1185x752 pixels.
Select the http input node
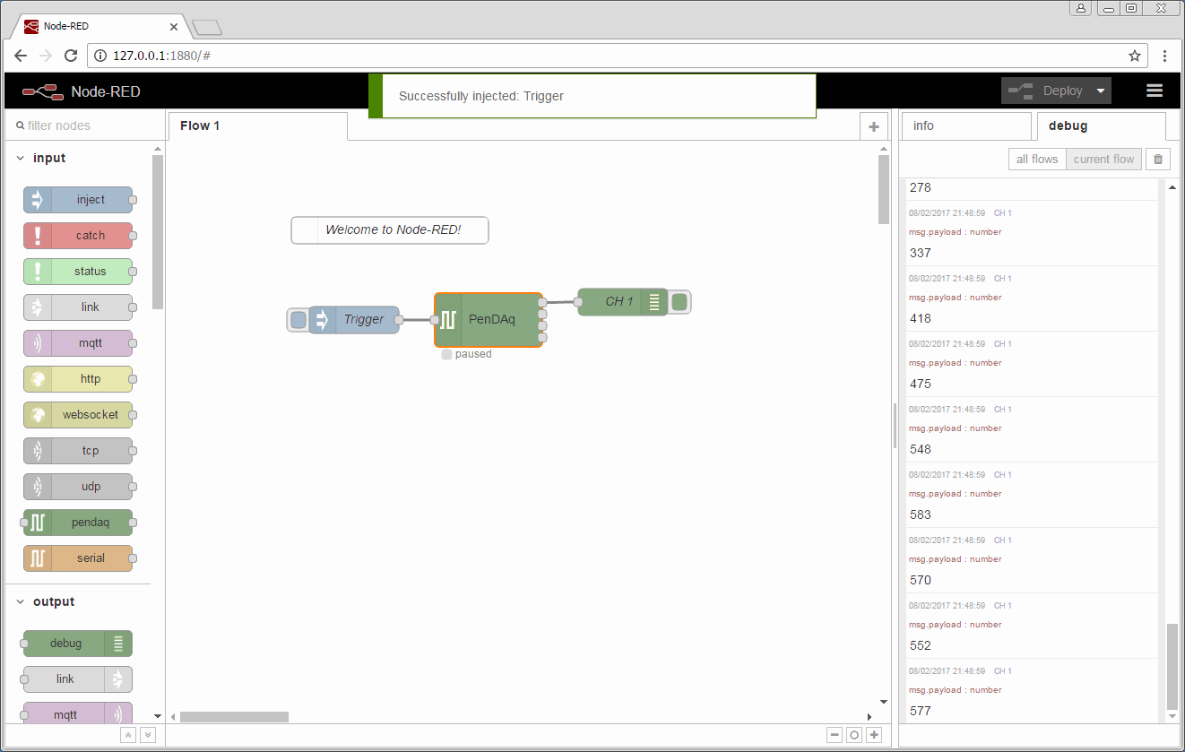click(x=78, y=379)
